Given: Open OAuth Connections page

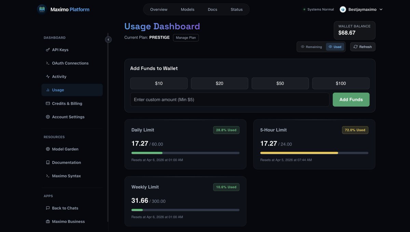Looking at the screenshot, I should [x=72, y=63].
